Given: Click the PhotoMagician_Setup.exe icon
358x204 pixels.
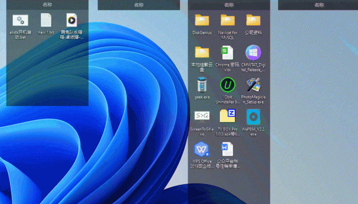Looking at the screenshot, I should 253,85.
